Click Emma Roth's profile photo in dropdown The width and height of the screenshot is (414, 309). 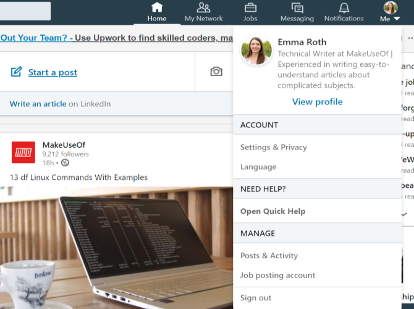(x=256, y=51)
